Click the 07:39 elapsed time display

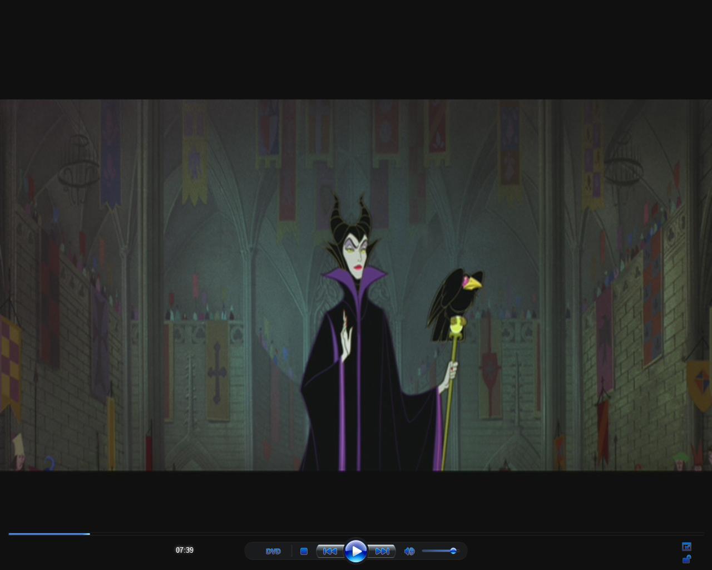[x=185, y=551]
